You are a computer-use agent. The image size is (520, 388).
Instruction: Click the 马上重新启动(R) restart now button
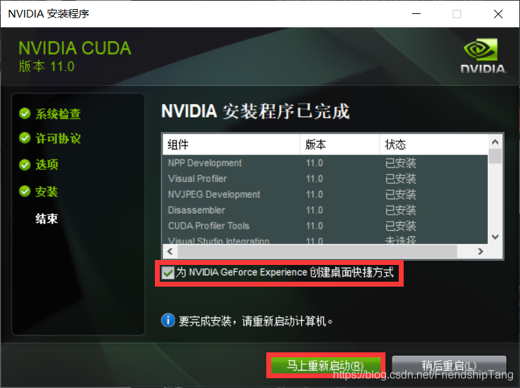tap(325, 366)
